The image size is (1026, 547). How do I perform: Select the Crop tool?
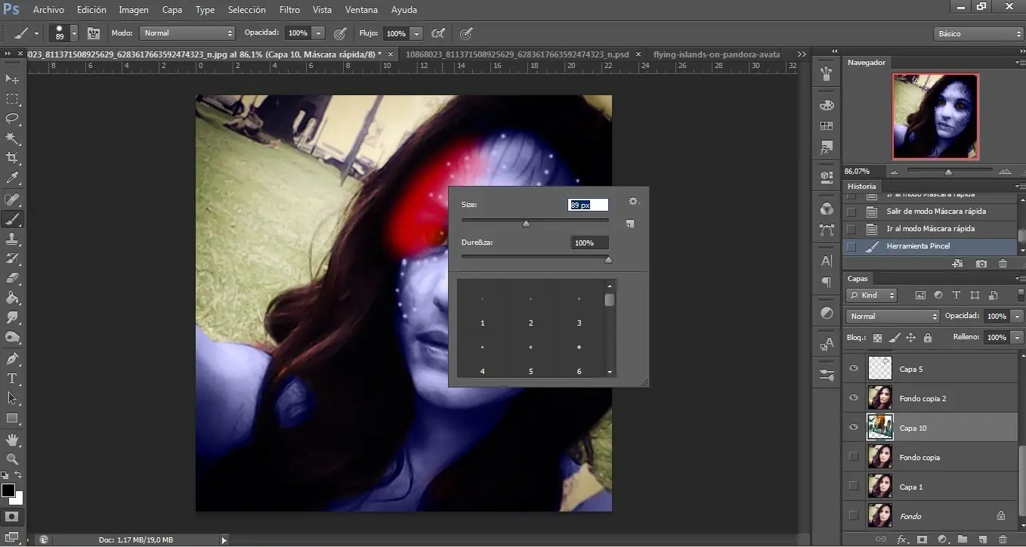[12, 158]
